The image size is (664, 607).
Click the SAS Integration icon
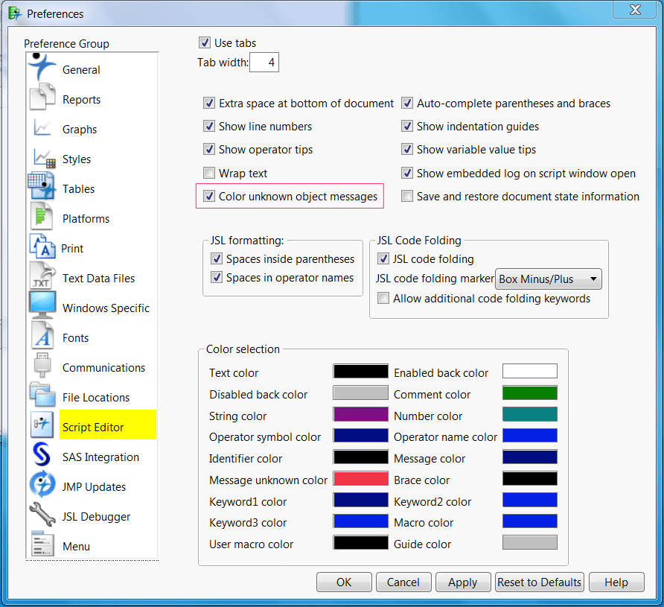[42, 455]
